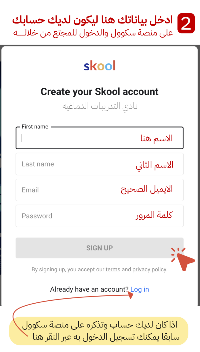Image resolution: width=200 pixels, height=352 pixels.
Task: Click the 'Already have an account?' text
Action: [x=90, y=289]
